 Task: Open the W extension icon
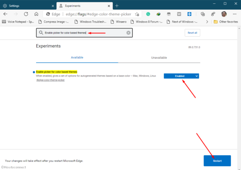point(179,14)
